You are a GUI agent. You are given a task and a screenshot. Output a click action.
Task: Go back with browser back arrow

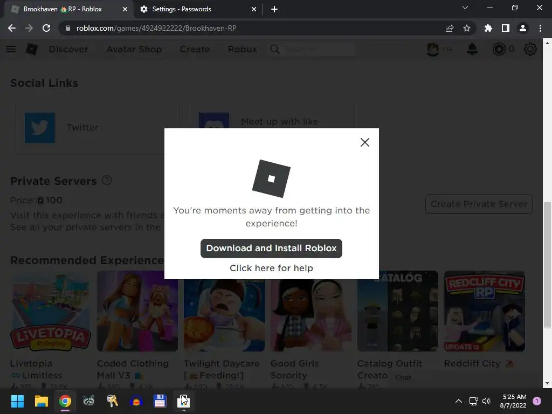(x=12, y=28)
